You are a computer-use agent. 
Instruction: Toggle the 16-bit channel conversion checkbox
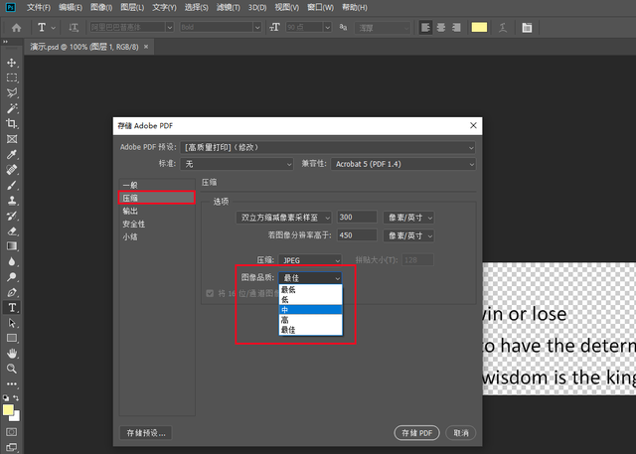click(x=209, y=293)
